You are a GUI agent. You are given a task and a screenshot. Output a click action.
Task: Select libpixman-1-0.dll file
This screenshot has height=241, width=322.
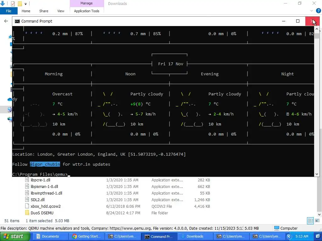point(44,186)
